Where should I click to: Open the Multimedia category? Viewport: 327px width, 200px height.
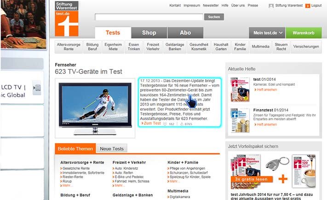coord(261,47)
